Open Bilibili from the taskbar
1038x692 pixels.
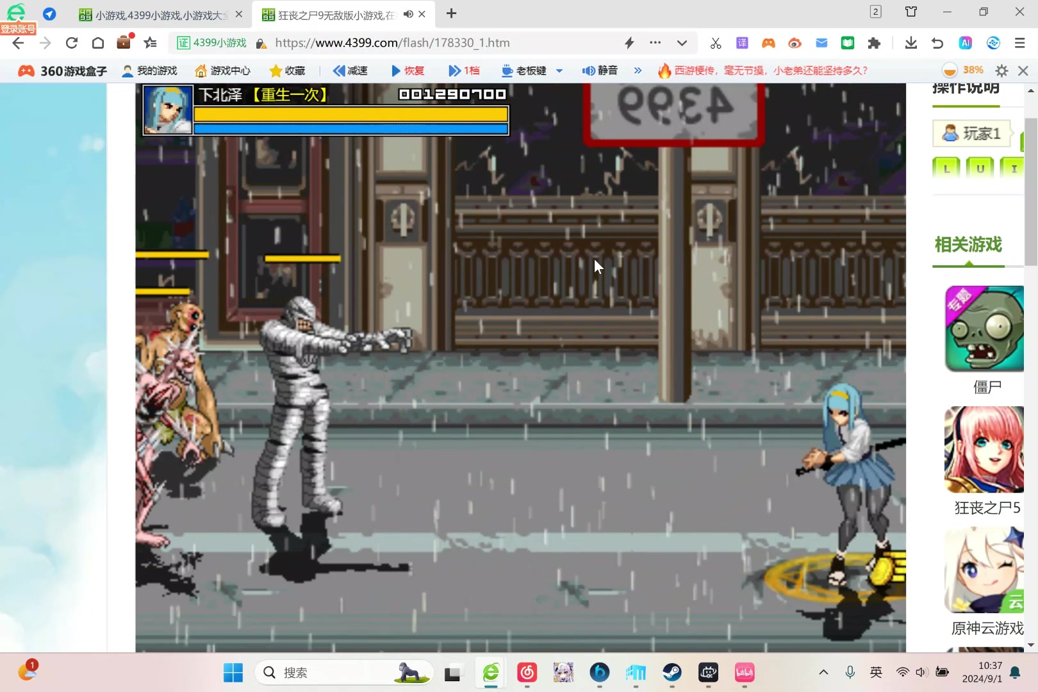pos(745,673)
